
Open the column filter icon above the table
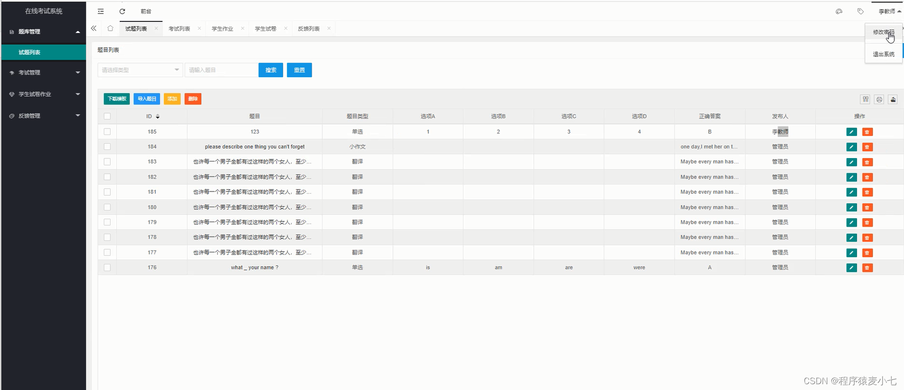865,99
